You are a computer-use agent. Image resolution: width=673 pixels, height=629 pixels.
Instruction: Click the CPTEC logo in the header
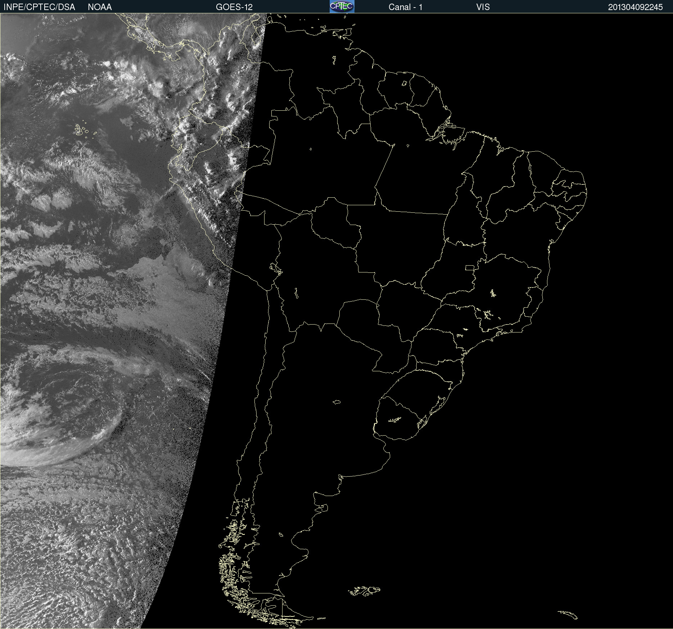click(x=342, y=6)
